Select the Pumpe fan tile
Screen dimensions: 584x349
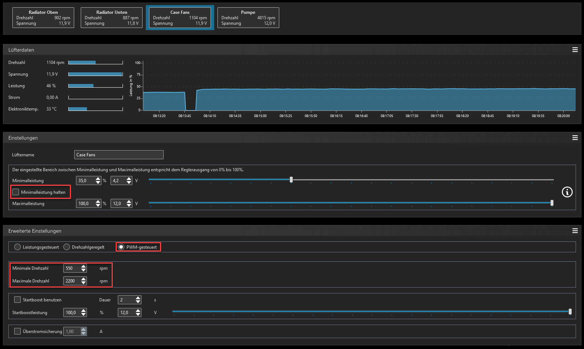[248, 18]
